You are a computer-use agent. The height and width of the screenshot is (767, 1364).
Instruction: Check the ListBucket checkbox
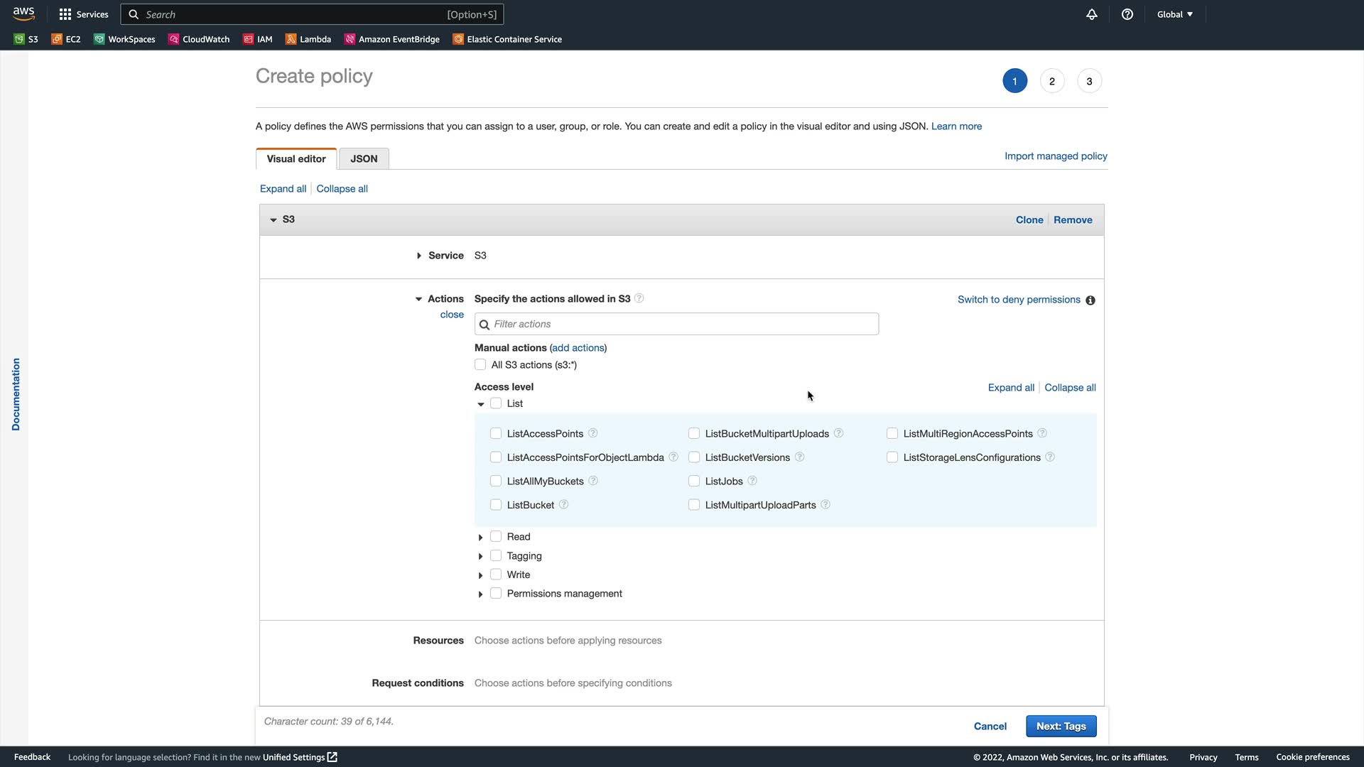pos(496,505)
